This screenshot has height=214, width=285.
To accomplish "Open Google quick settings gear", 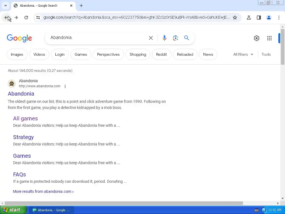I will tap(256, 38).
